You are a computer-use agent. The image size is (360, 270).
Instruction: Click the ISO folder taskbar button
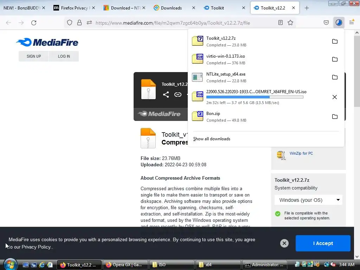pos(172,265)
